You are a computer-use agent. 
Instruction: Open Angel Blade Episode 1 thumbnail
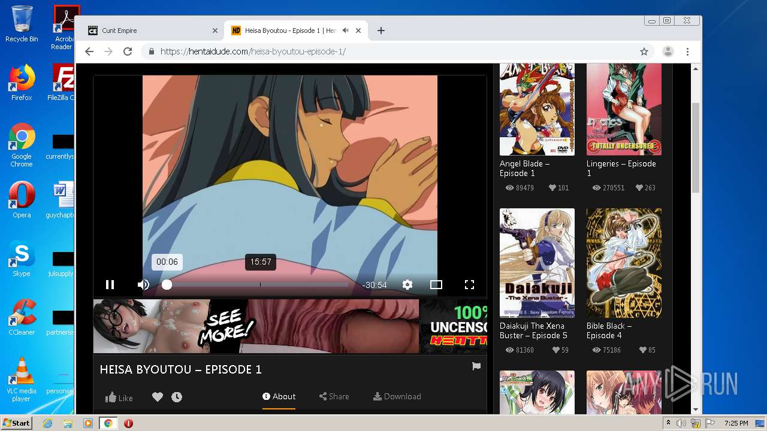[x=537, y=109]
